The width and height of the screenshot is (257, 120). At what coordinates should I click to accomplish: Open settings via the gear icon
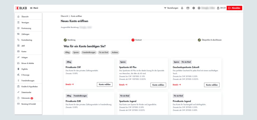click(194, 8)
